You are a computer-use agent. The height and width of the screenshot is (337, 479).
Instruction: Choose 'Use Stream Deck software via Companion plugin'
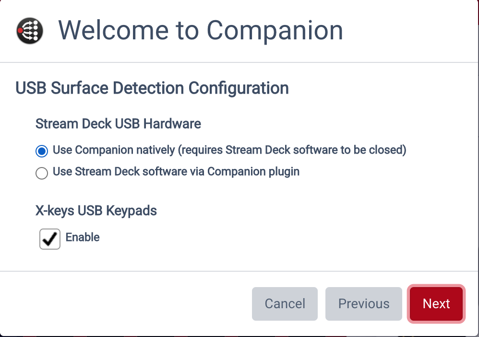[x=42, y=173]
